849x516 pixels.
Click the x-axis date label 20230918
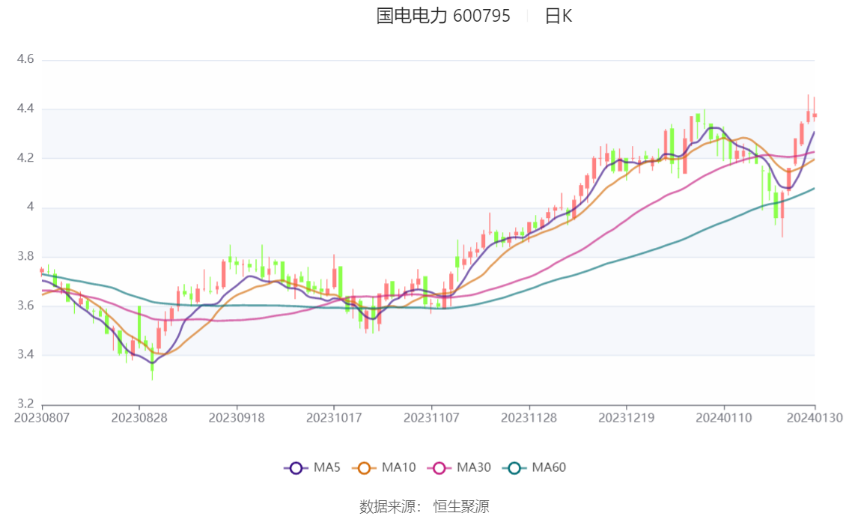(x=237, y=418)
